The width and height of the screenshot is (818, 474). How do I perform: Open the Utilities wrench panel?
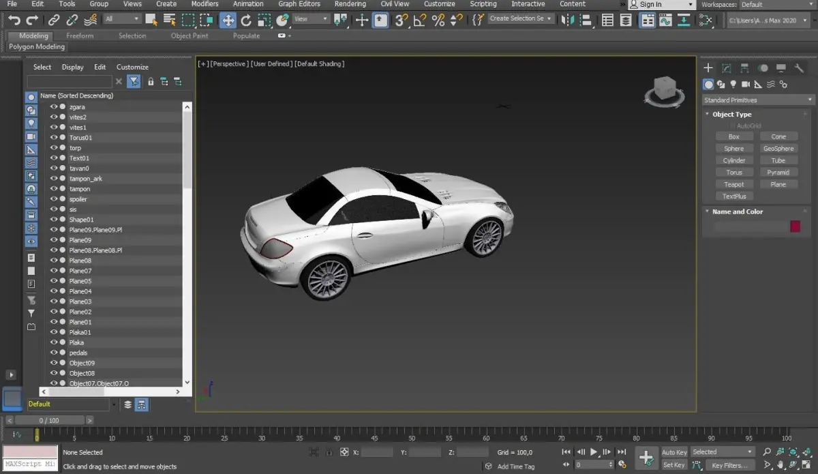(799, 68)
